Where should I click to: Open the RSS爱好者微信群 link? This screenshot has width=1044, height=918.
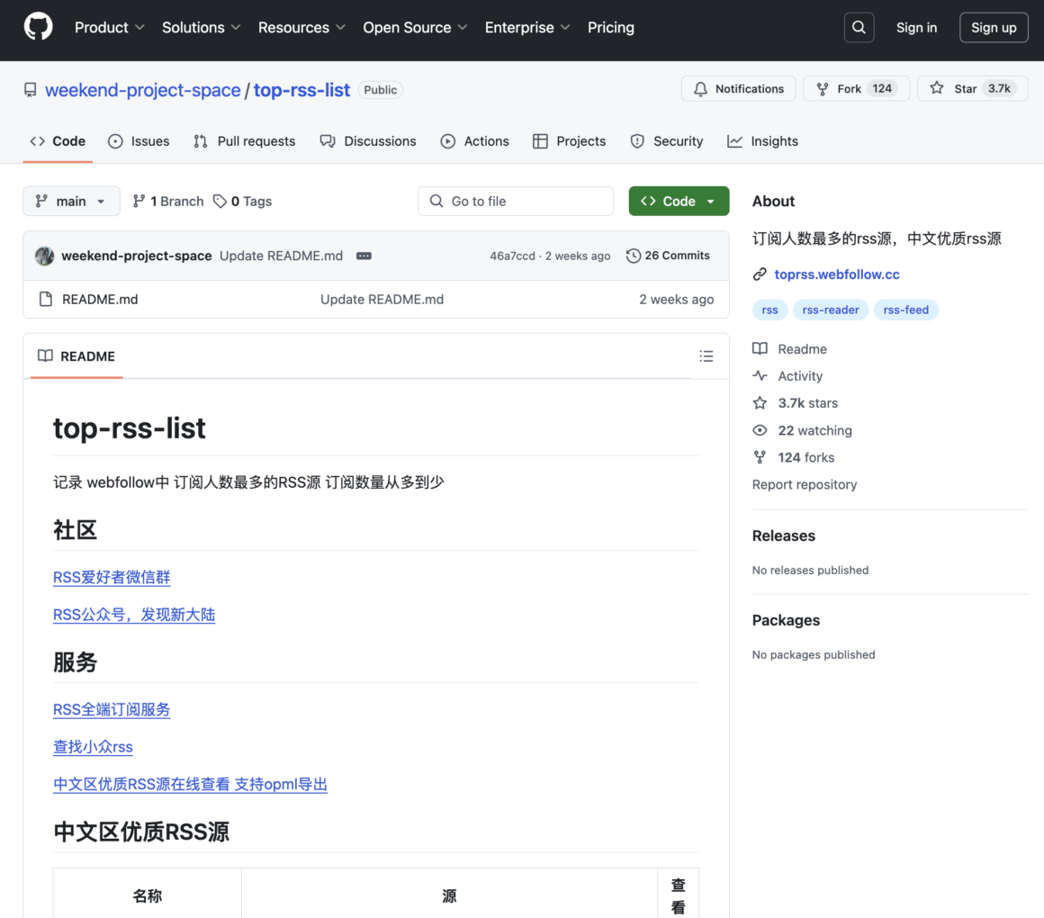(x=111, y=577)
